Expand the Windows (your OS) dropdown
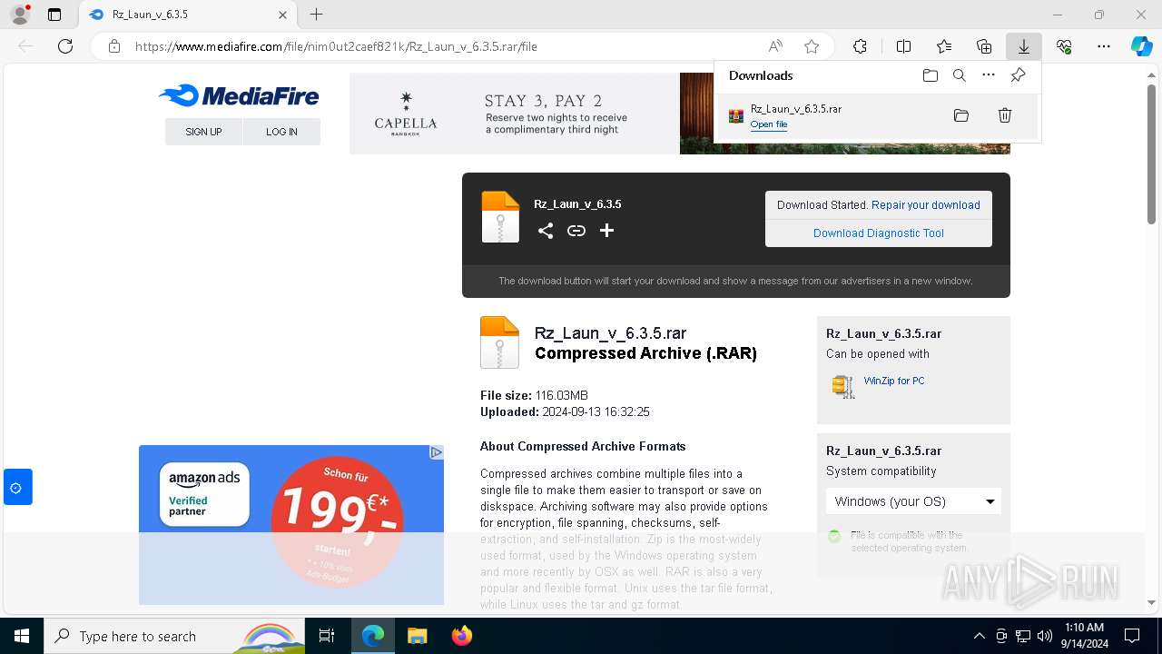Image resolution: width=1162 pixels, height=654 pixels. [x=913, y=501]
